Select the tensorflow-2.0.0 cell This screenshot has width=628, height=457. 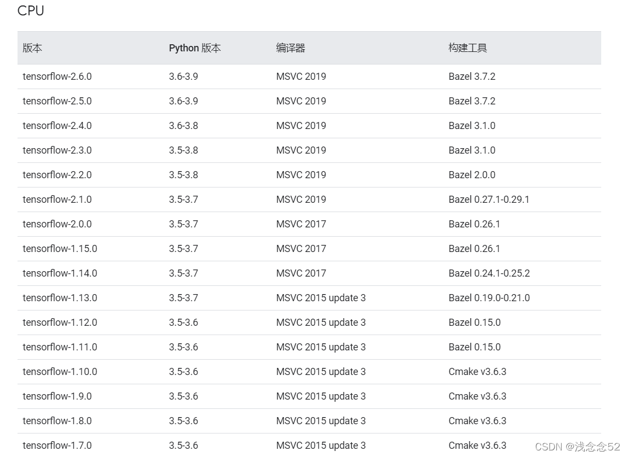tap(57, 224)
